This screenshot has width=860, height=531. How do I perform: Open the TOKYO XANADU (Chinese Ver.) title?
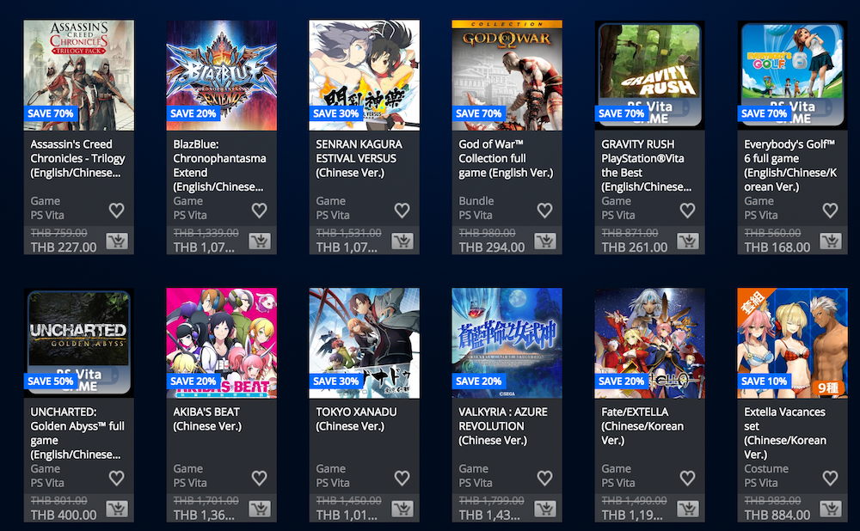357,418
